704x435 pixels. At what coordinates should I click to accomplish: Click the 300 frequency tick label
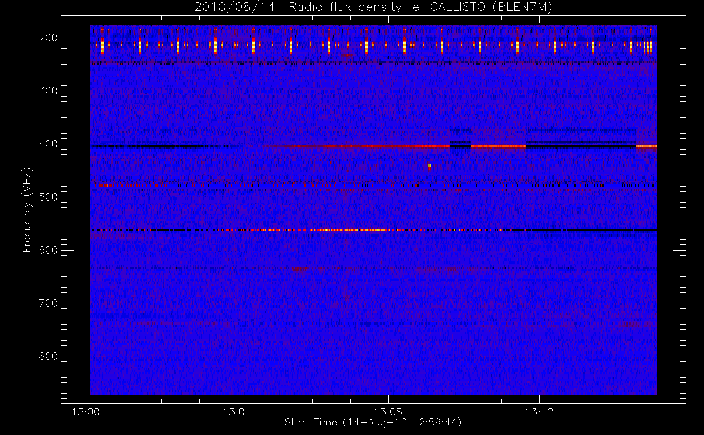click(x=48, y=91)
